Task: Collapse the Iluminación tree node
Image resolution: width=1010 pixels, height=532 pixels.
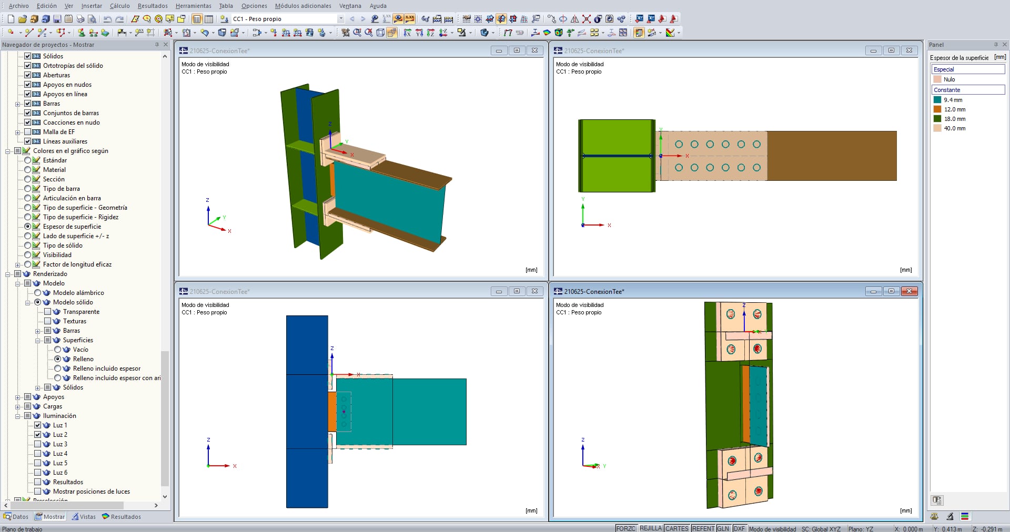Action: [18, 416]
